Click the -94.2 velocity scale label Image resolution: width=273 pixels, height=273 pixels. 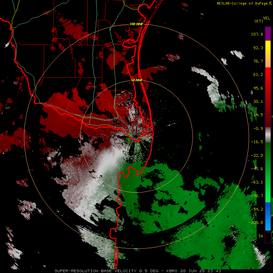pyautogui.click(x=257, y=209)
